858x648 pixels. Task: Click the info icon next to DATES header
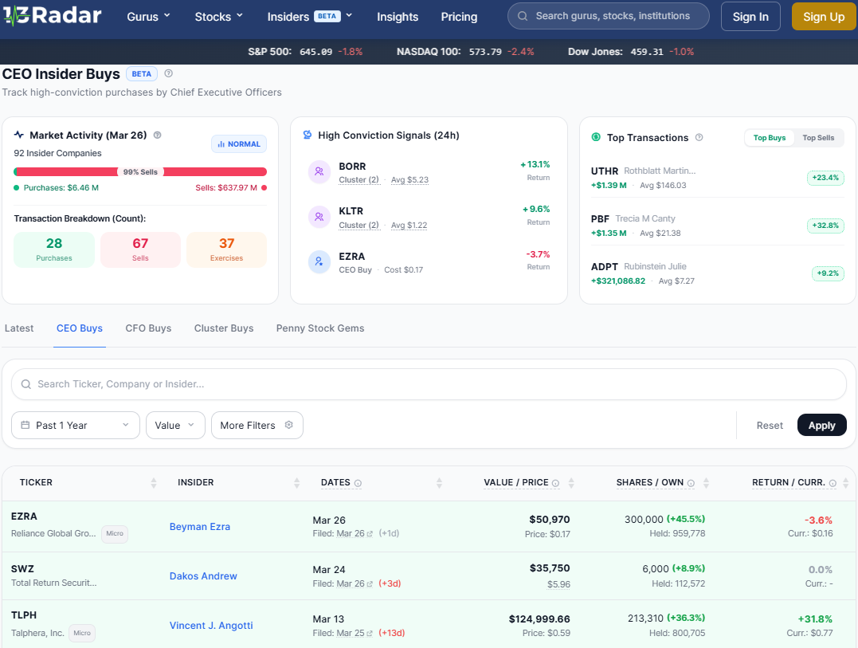358,483
